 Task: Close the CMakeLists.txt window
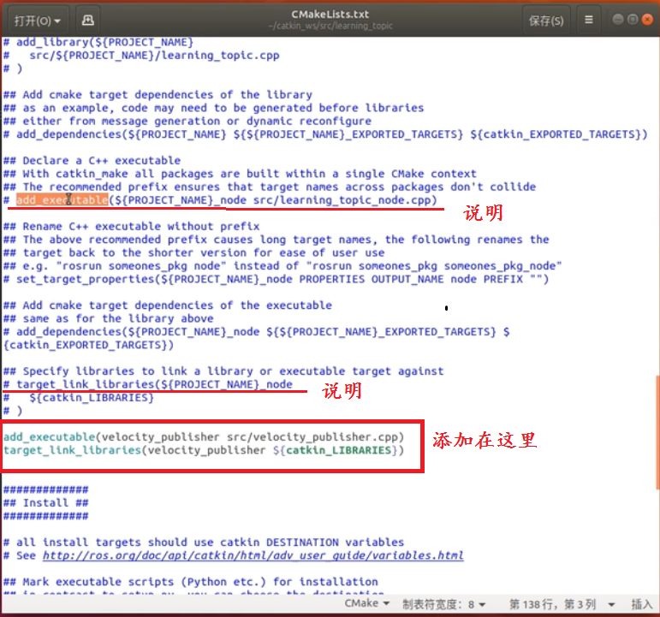point(647,20)
